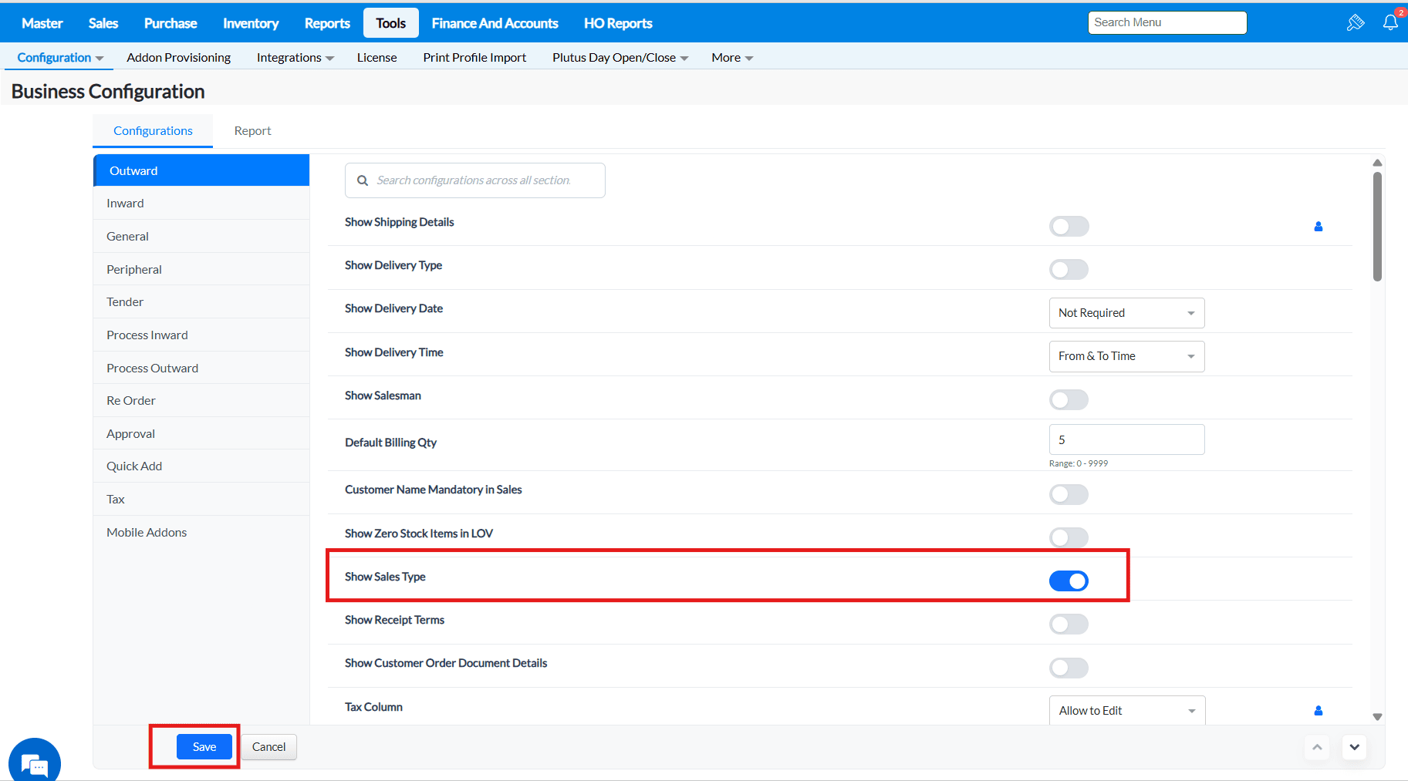Select the Tools menu tab

click(391, 23)
